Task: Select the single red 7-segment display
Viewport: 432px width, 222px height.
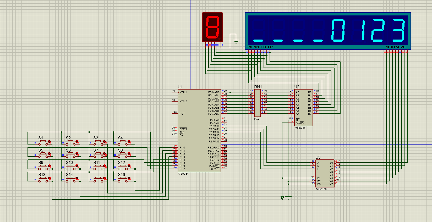Action: (x=212, y=27)
